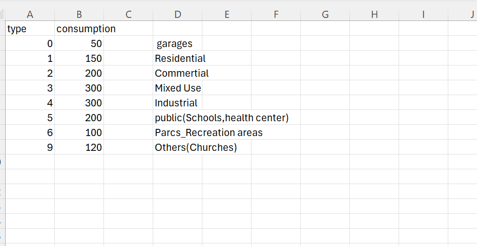Click the 'Mixed Use' cell

(x=178, y=88)
